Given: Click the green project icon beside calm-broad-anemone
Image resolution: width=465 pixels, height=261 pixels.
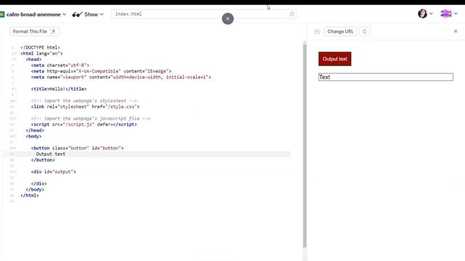Looking at the screenshot, I should [2, 14].
